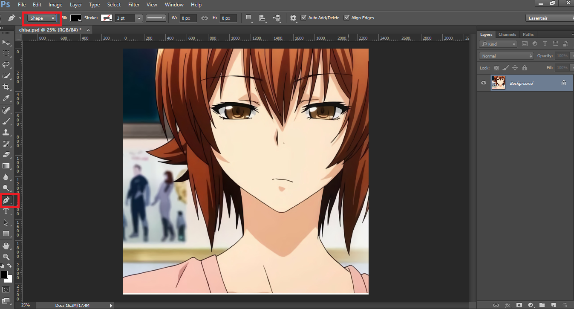
Task: Open the layer styles fx menu
Action: tap(508, 305)
